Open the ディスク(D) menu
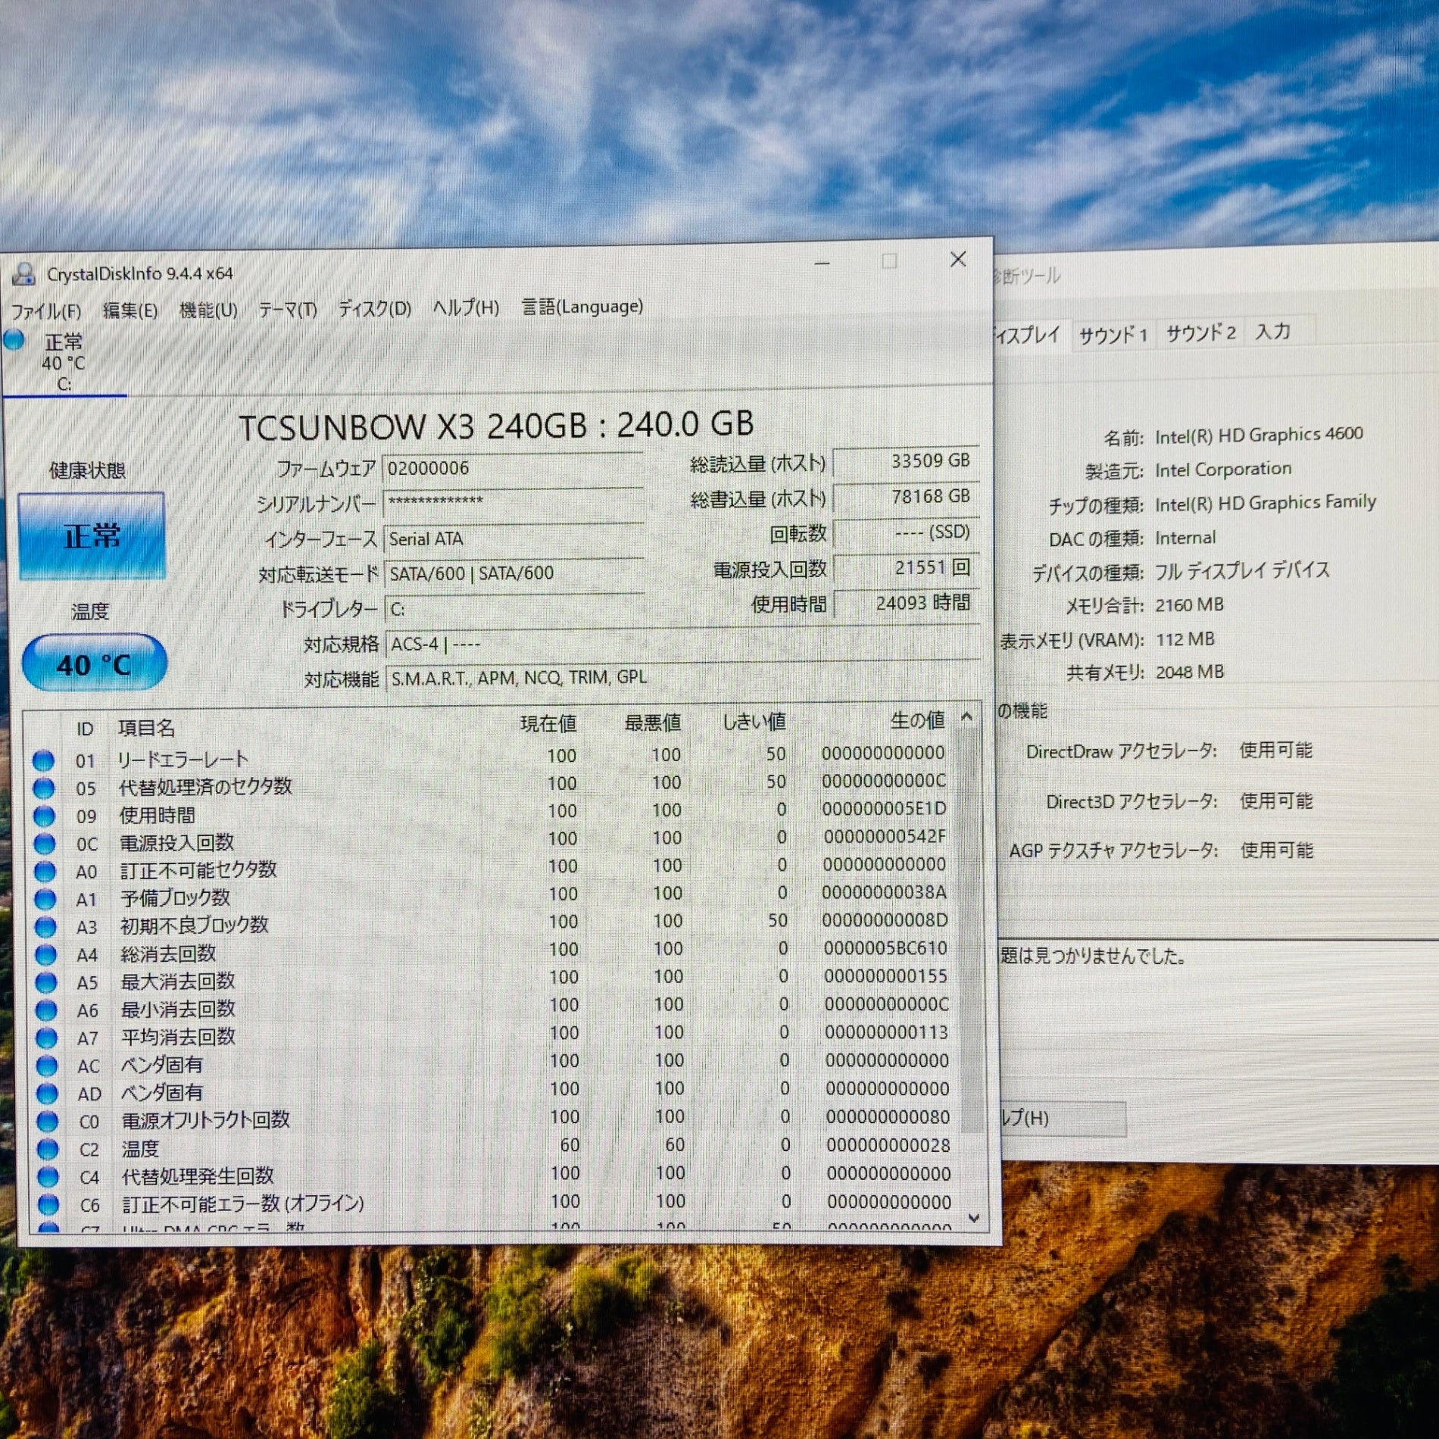This screenshot has width=1439, height=1439. tap(374, 308)
